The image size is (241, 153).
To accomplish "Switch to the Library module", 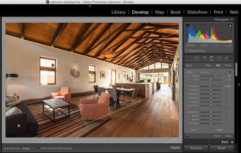I will pyautogui.click(x=118, y=12).
